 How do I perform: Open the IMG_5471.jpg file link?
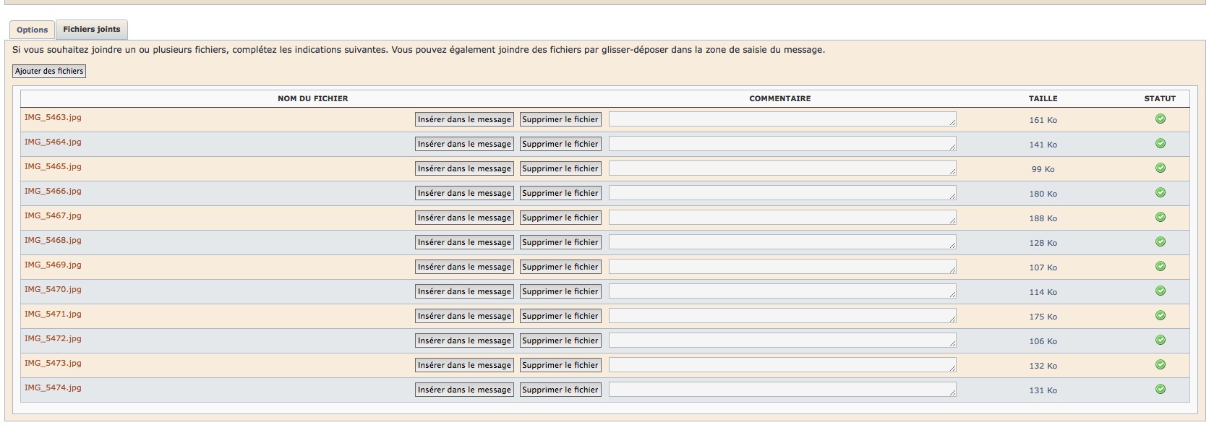click(x=53, y=314)
